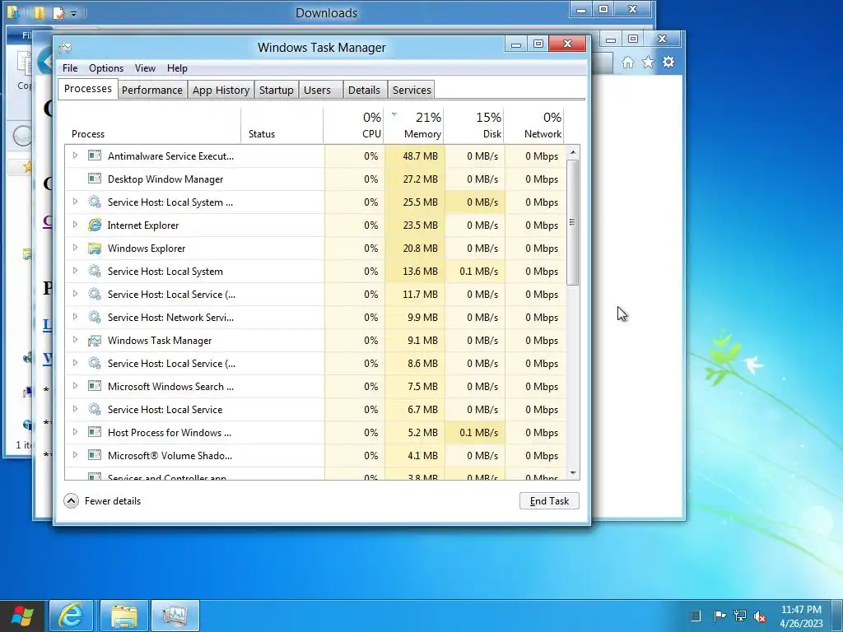This screenshot has height=632, width=843.
Task: Click the Favorites star in Internet Explorer window
Action: tap(649, 63)
